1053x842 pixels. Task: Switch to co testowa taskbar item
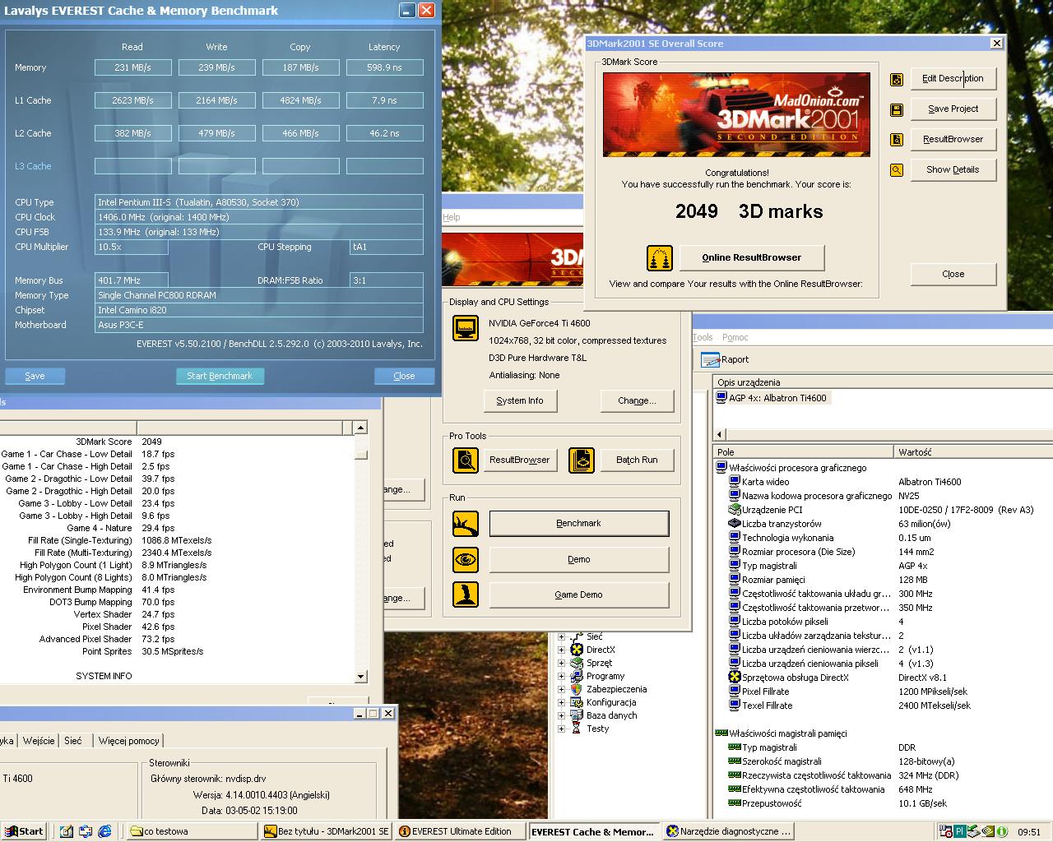tap(190, 831)
